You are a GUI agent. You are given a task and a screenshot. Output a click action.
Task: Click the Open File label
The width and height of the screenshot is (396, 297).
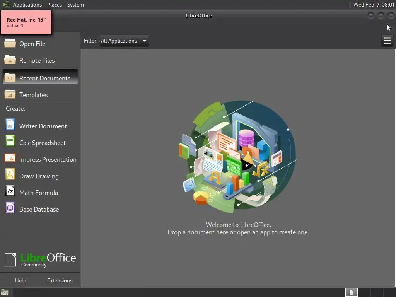click(32, 44)
